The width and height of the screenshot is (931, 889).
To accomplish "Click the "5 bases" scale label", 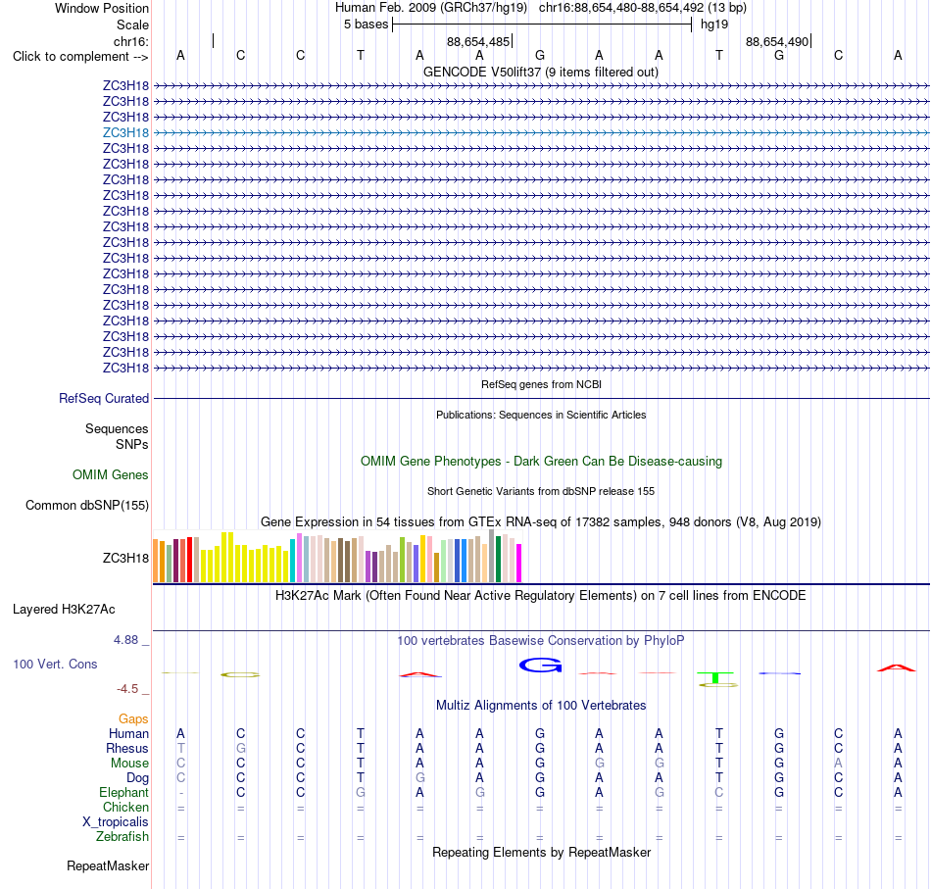I will (366, 25).
